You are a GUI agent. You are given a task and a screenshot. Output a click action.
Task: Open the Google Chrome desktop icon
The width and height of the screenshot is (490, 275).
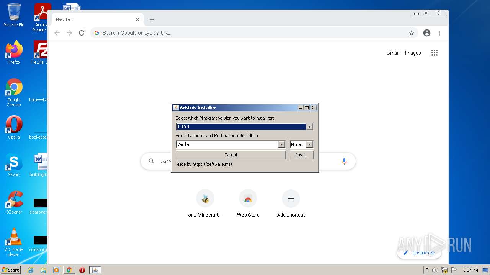click(14, 92)
